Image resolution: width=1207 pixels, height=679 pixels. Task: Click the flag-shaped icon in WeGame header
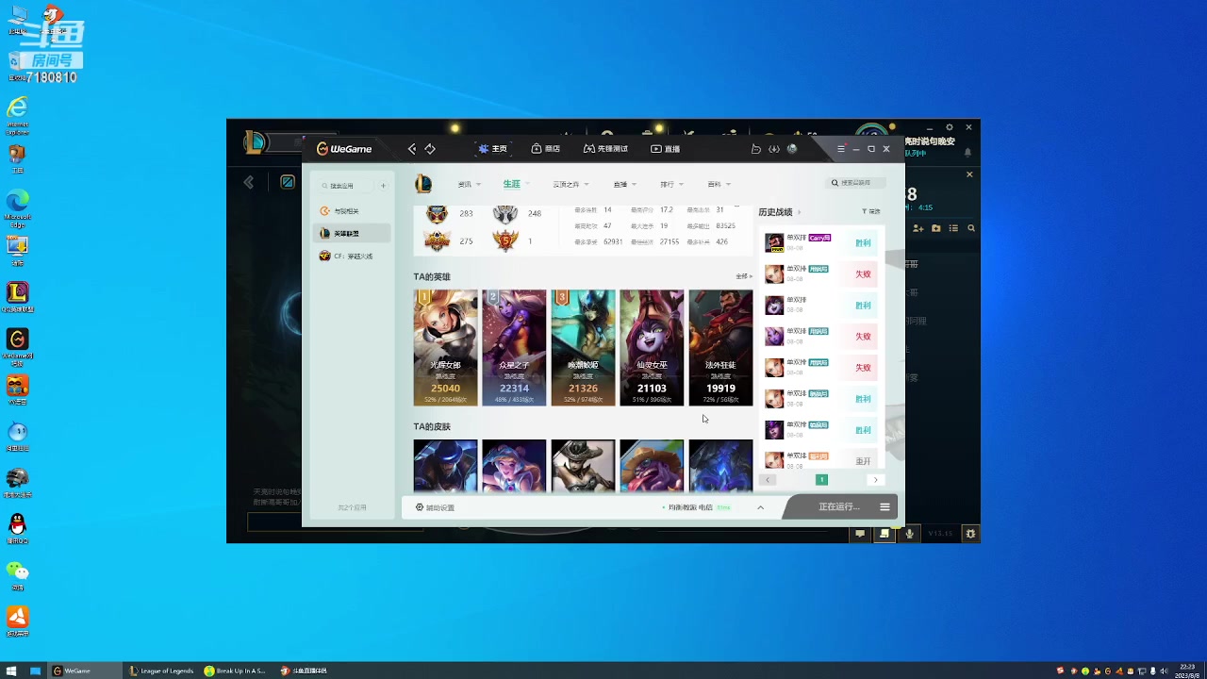pyautogui.click(x=756, y=149)
